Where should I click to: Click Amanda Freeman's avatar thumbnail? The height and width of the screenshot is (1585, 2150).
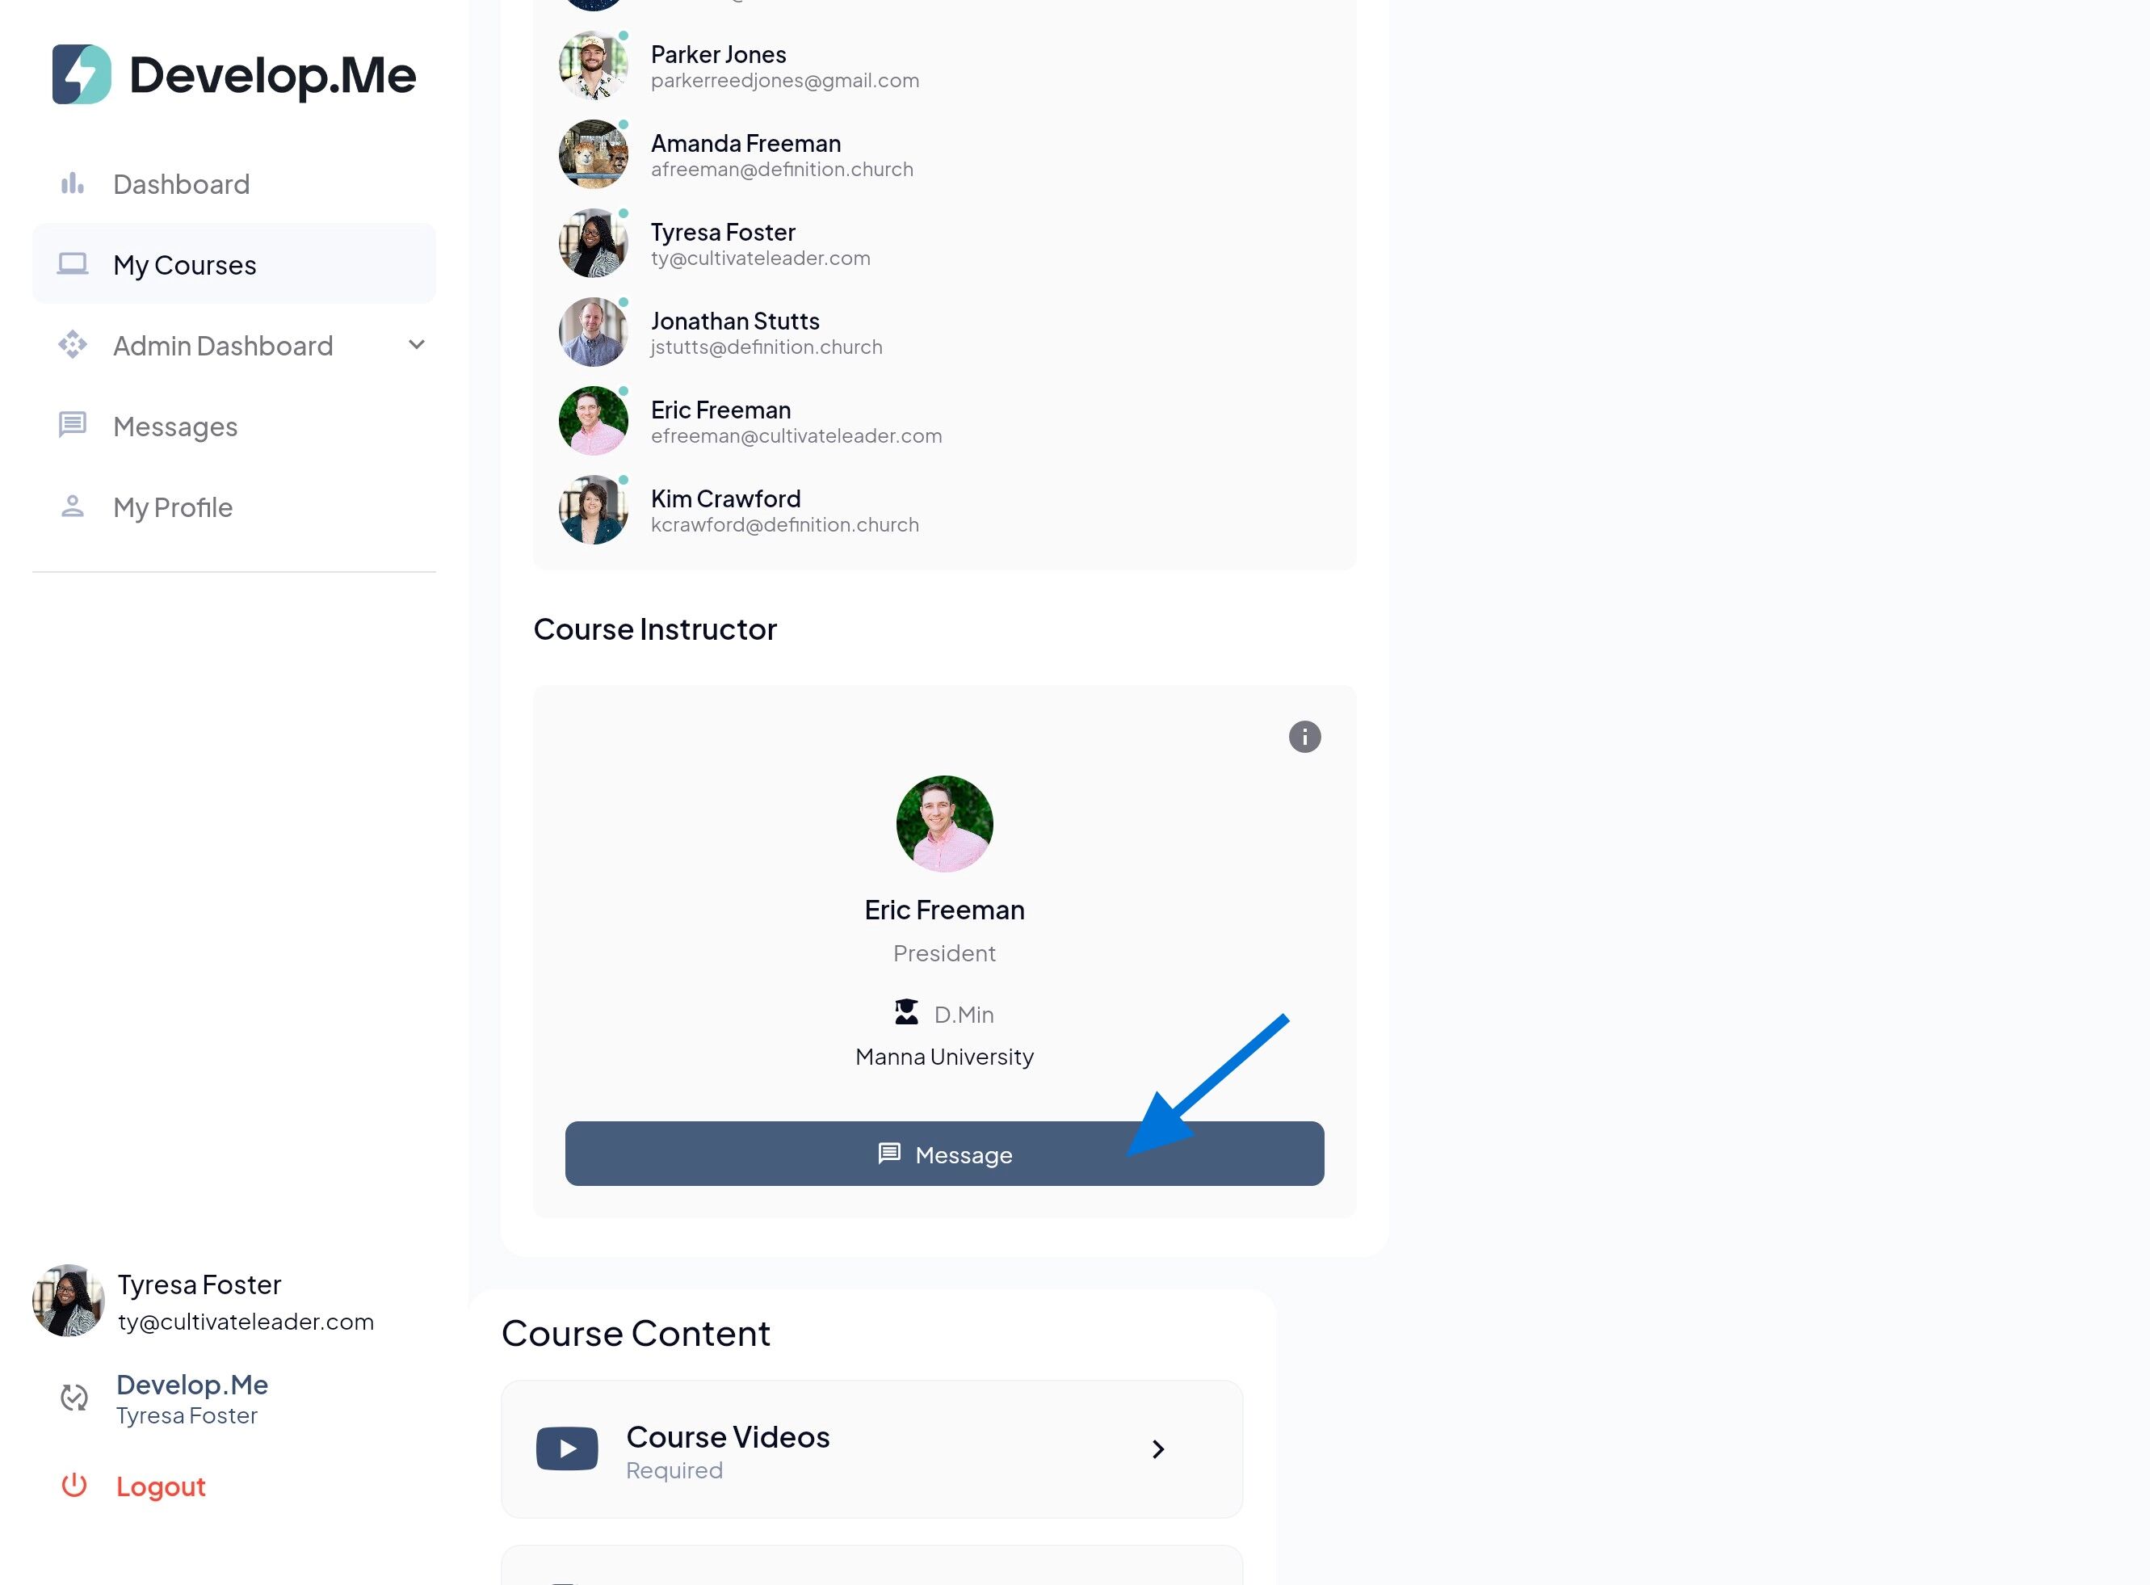593,154
